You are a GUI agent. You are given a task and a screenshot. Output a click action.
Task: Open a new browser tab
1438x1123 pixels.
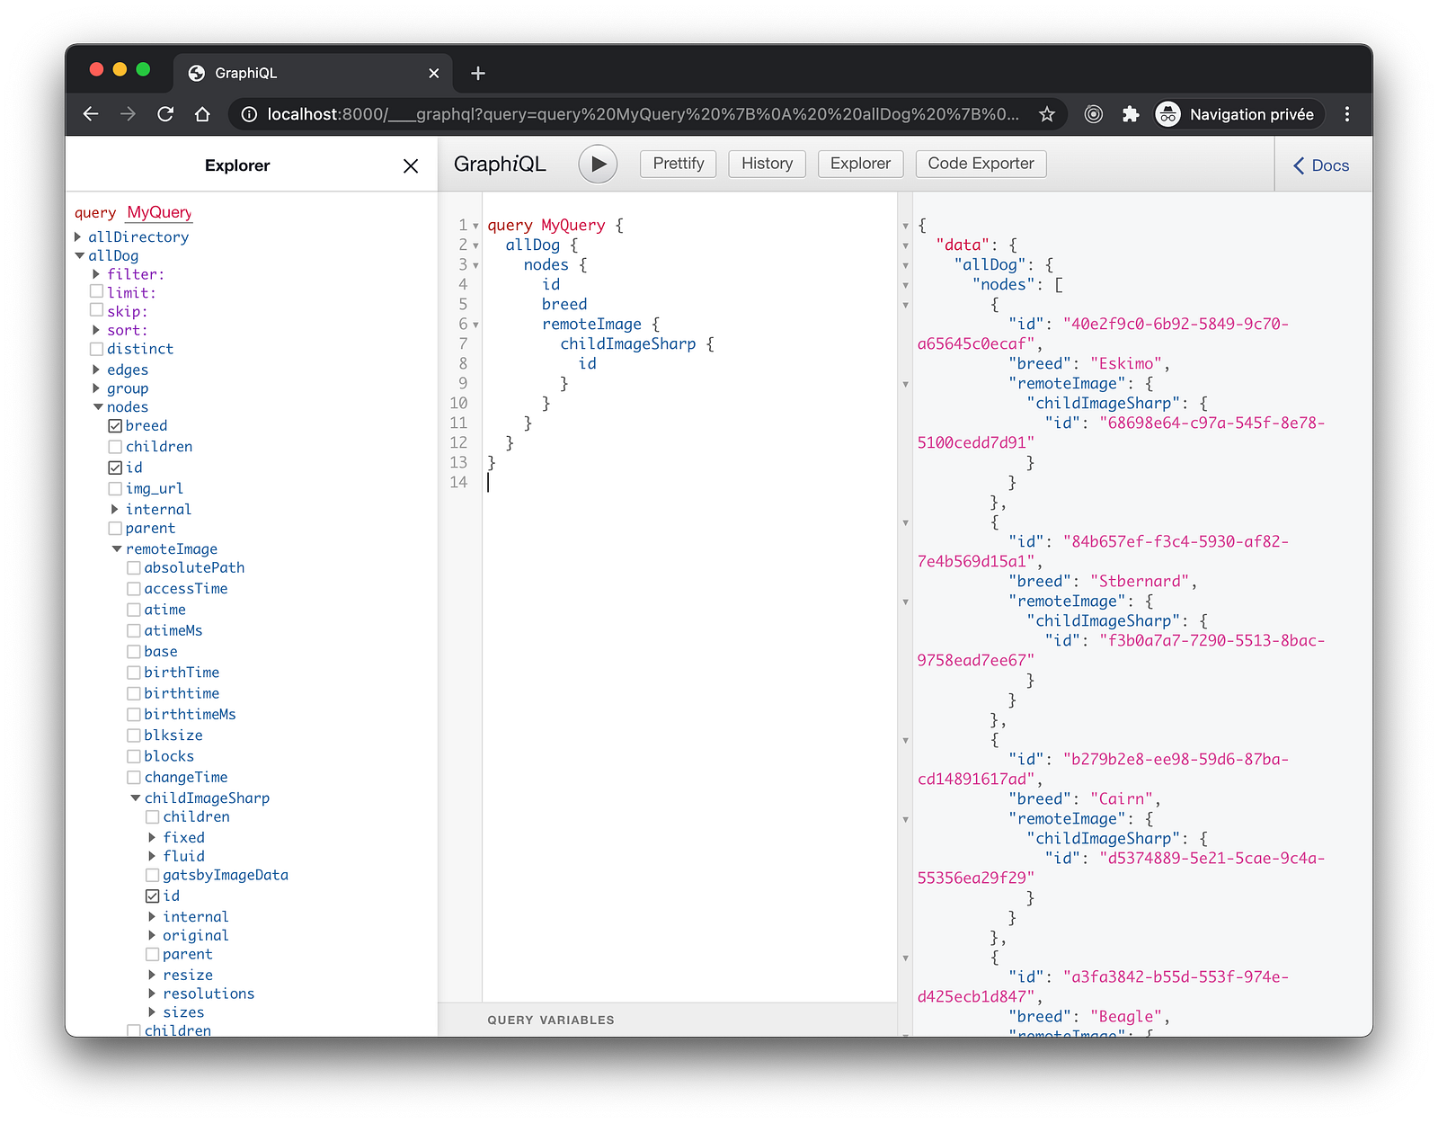click(478, 73)
